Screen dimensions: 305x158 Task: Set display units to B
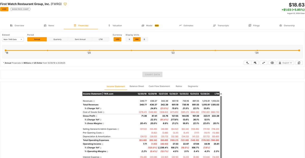tap(144, 39)
